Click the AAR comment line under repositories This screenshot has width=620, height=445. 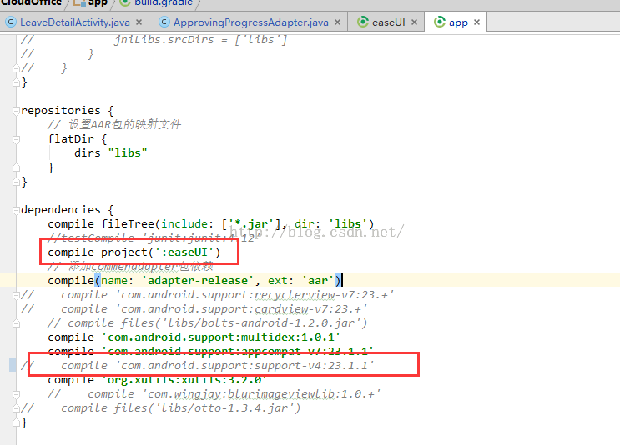[x=114, y=125]
